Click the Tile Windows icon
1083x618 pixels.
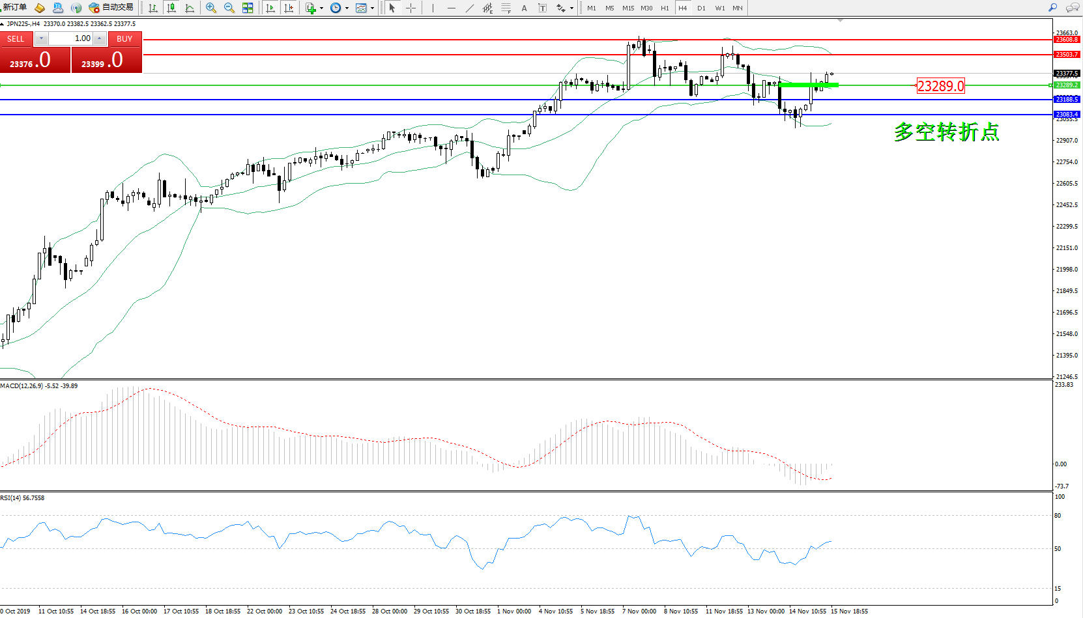[x=248, y=8]
